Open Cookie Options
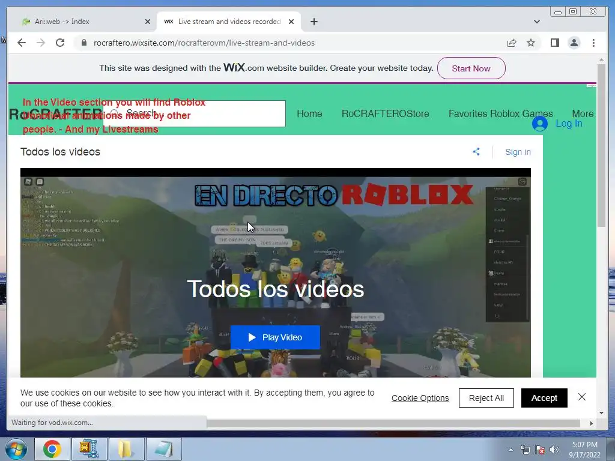This screenshot has width=615, height=461. [x=420, y=398]
